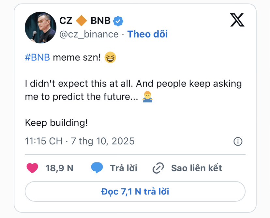270x218 pixels.
Task: Like the tweet with the heart icon
Action: point(32,168)
